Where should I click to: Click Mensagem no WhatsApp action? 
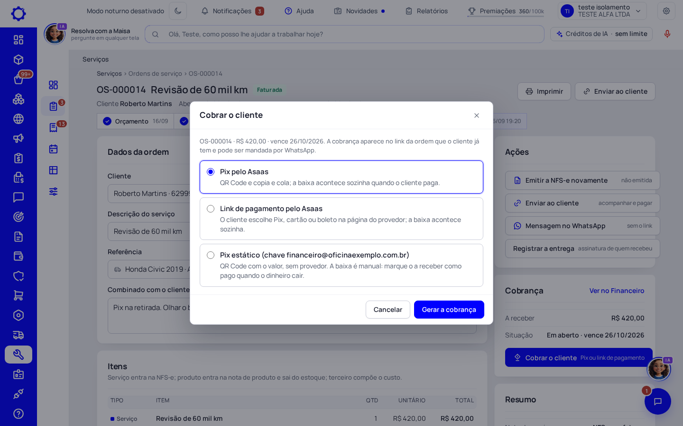tap(582, 226)
